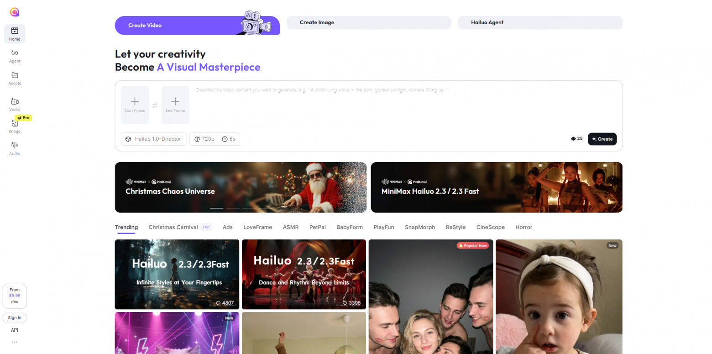Click the Home sidebar icon
This screenshot has width=712, height=354.
pyautogui.click(x=15, y=31)
